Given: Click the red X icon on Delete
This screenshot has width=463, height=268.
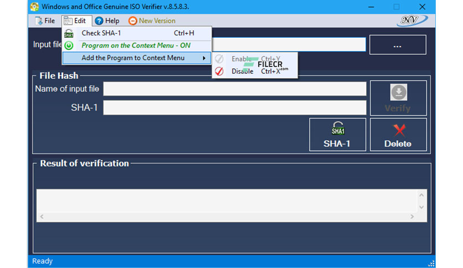Looking at the screenshot, I should [399, 130].
